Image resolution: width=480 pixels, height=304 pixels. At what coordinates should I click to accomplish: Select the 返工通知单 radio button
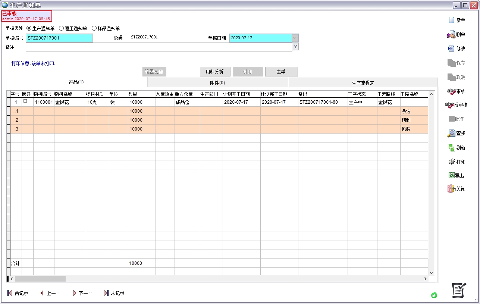click(x=62, y=28)
